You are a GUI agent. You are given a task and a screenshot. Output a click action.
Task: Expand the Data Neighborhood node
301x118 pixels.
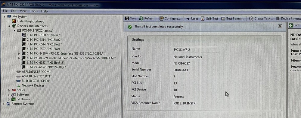[9, 21]
